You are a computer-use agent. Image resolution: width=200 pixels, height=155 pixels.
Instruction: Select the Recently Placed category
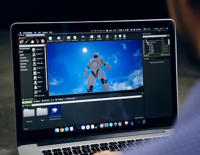click(24, 49)
